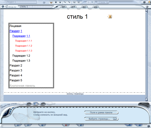Open the 'Выбрать страницы...' dropdown
The height and width of the screenshot is (128, 151).
point(101,119)
